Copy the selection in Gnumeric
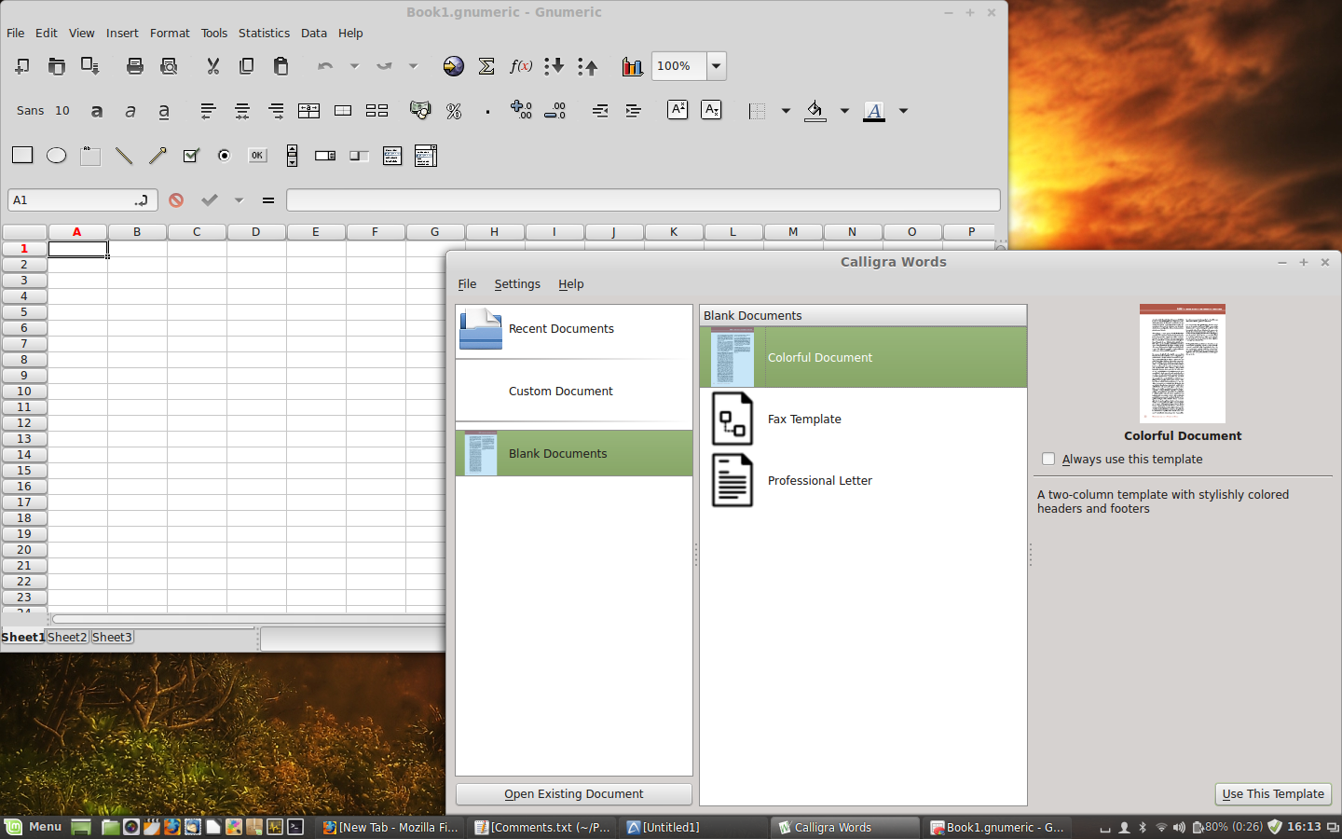The width and height of the screenshot is (1342, 839). [247, 66]
